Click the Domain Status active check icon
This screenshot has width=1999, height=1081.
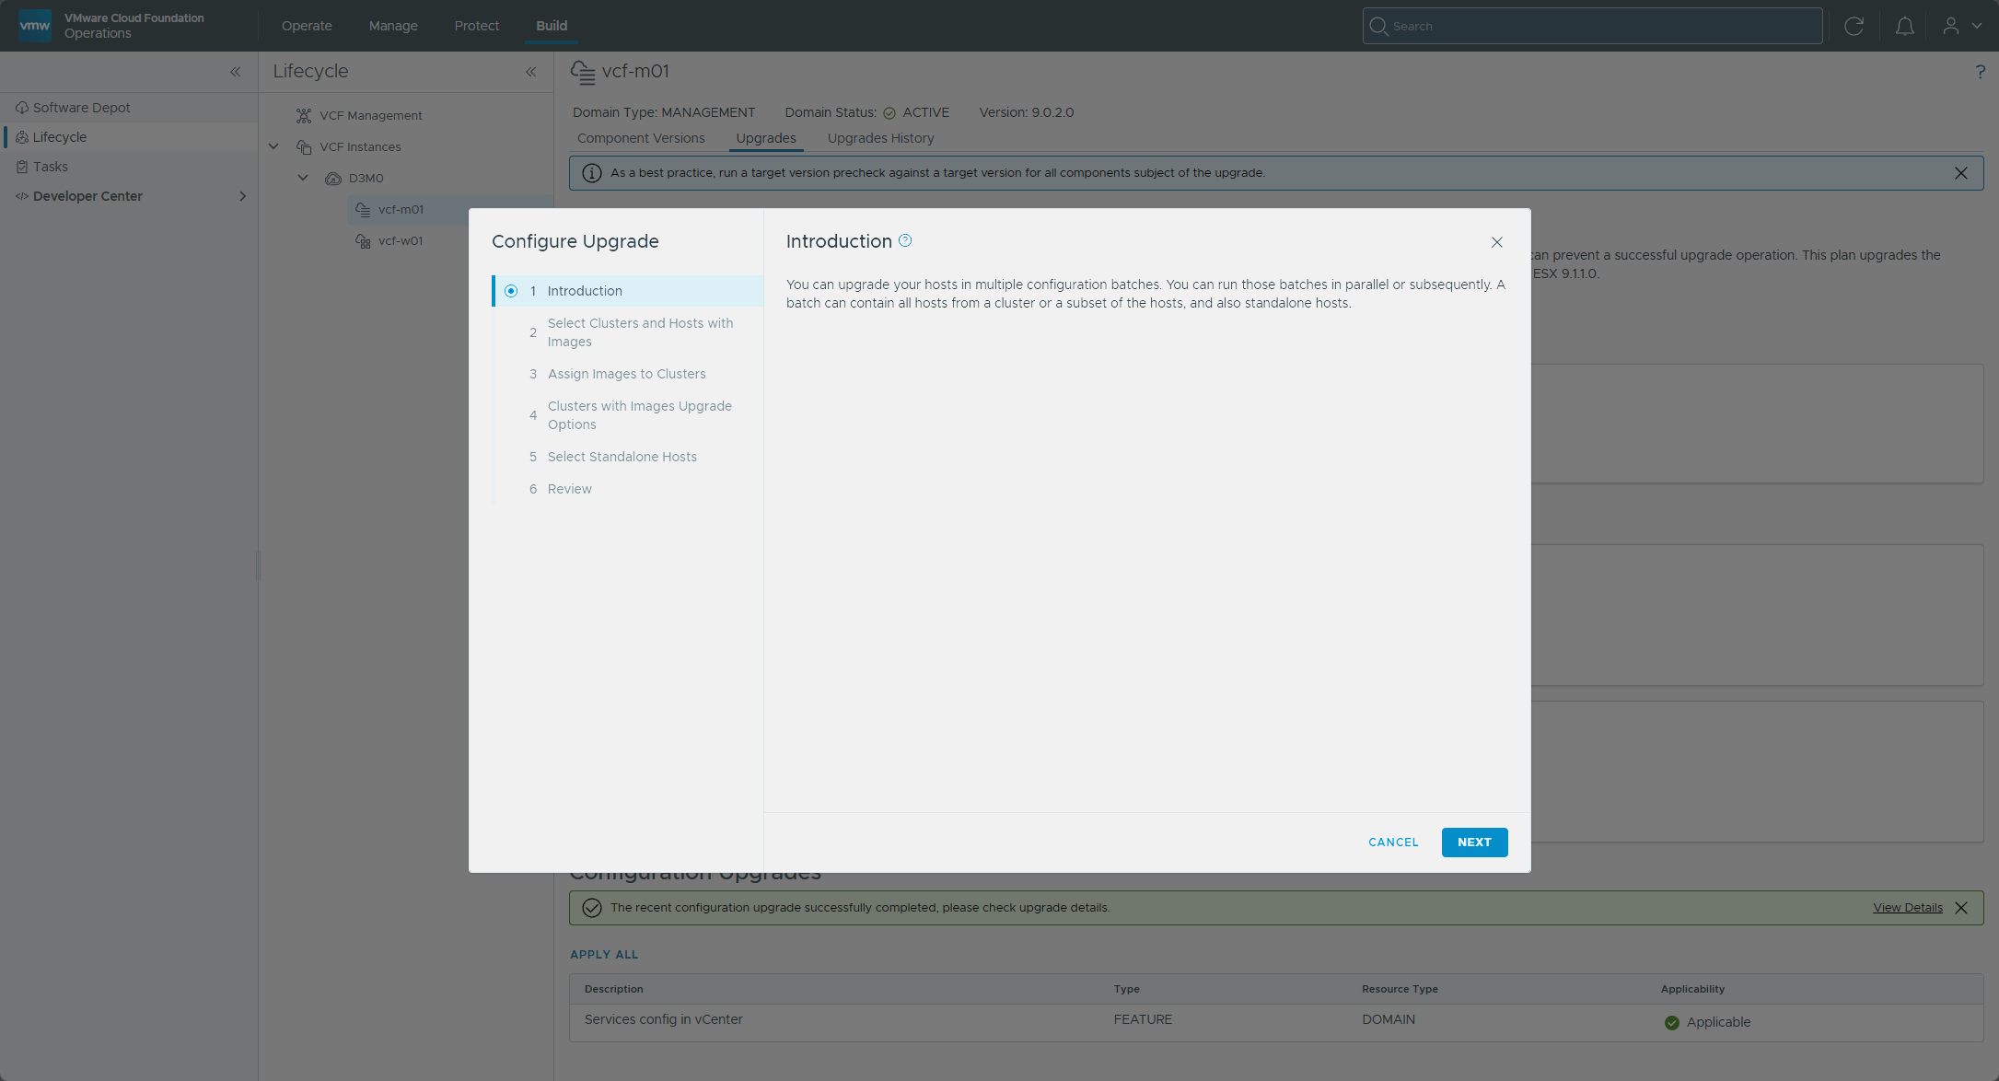(889, 113)
